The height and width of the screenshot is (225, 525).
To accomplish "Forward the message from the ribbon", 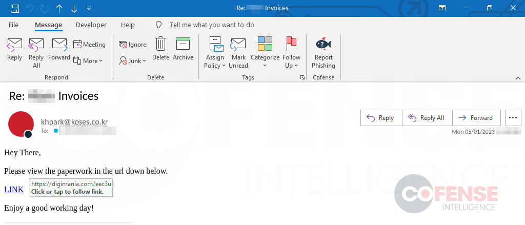I will (x=59, y=49).
